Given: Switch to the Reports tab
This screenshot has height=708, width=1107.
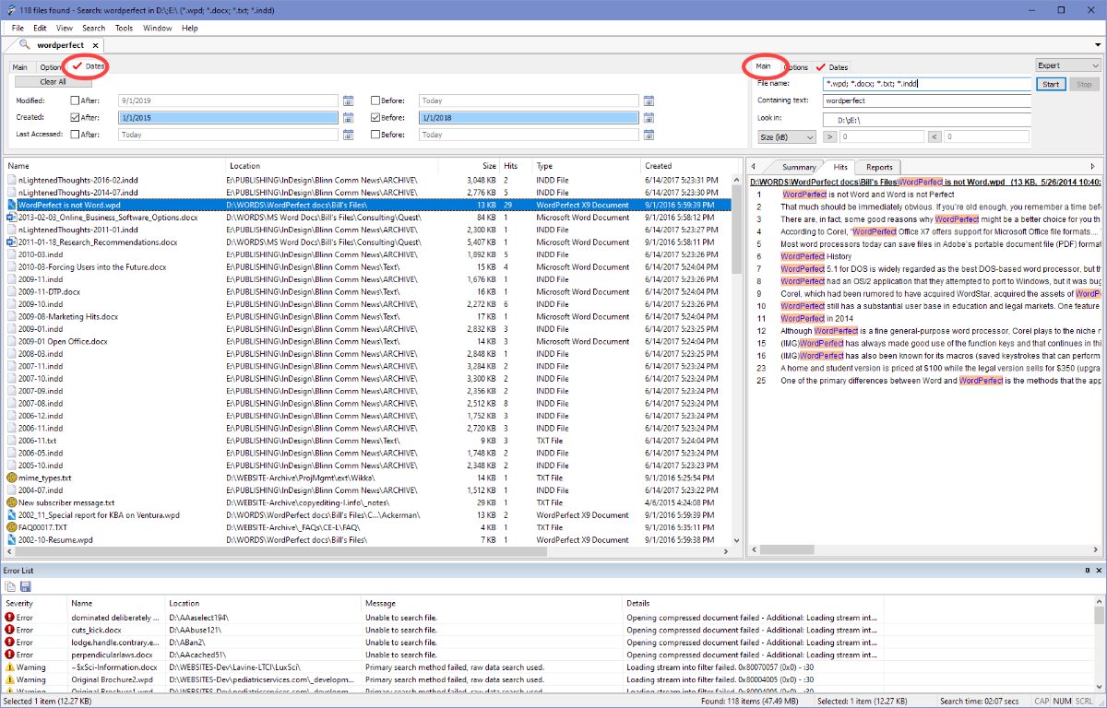Looking at the screenshot, I should pyautogui.click(x=879, y=167).
